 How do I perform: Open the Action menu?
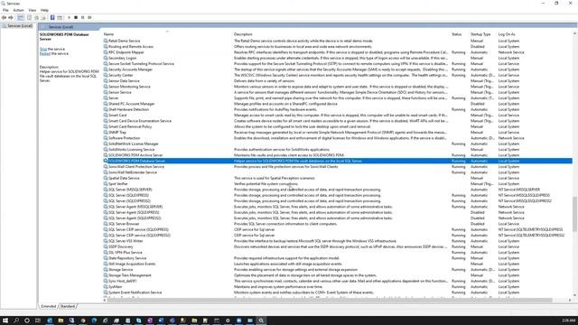(x=18, y=10)
